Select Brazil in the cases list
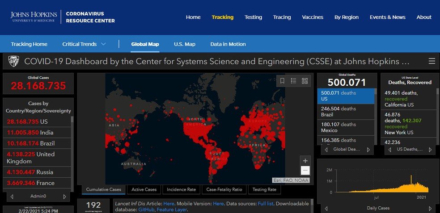 pyautogui.click(x=37, y=143)
